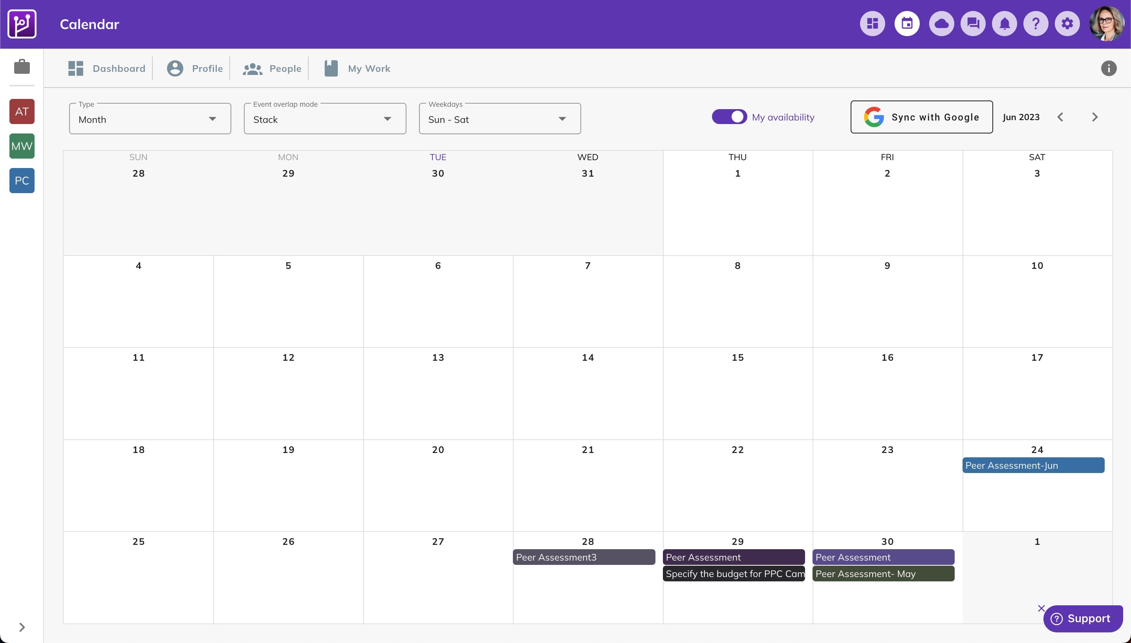Screen dimensions: 1131x643
Task: Expand the left sidebar chevron
Action: [x=22, y=627]
